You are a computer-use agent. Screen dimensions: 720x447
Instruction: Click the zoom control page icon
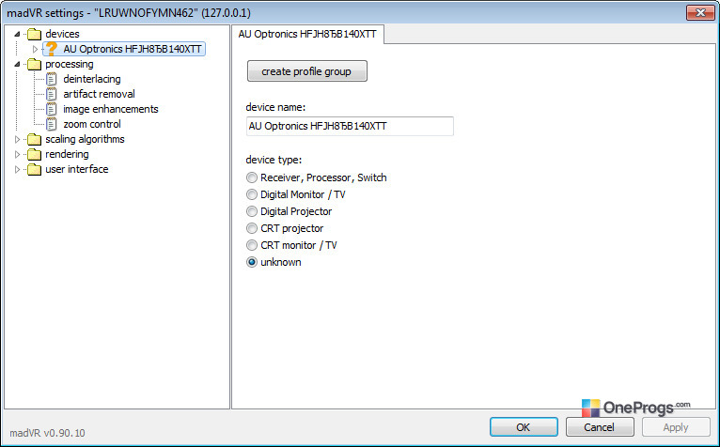click(52, 124)
